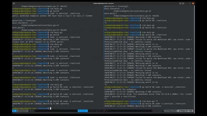Click the panic line about tcp:// or unix:// scheme
Image resolution: width=207 pixels, height=116 pixels.
pos(52,16)
